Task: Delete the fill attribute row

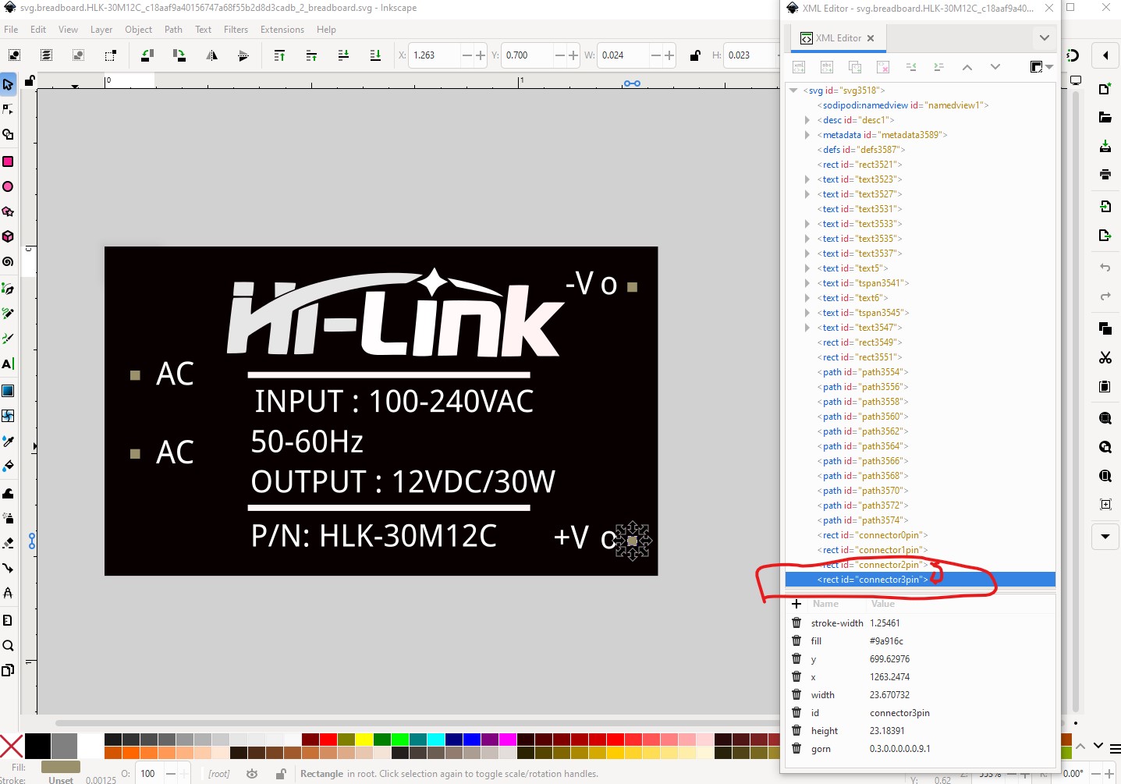Action: 796,640
